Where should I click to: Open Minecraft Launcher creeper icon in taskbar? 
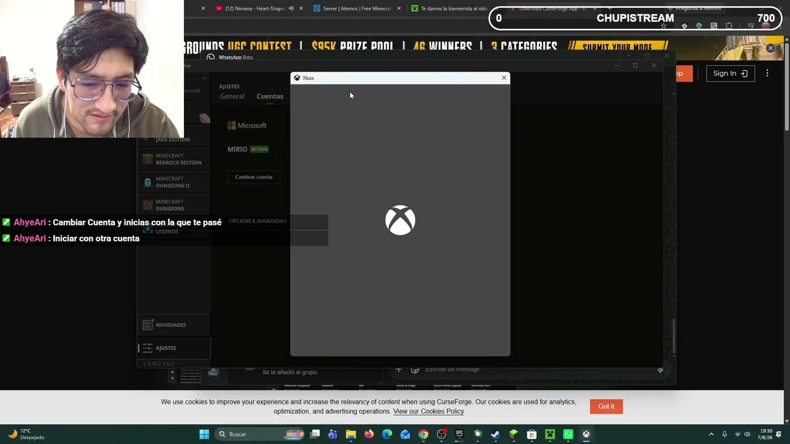coord(550,434)
